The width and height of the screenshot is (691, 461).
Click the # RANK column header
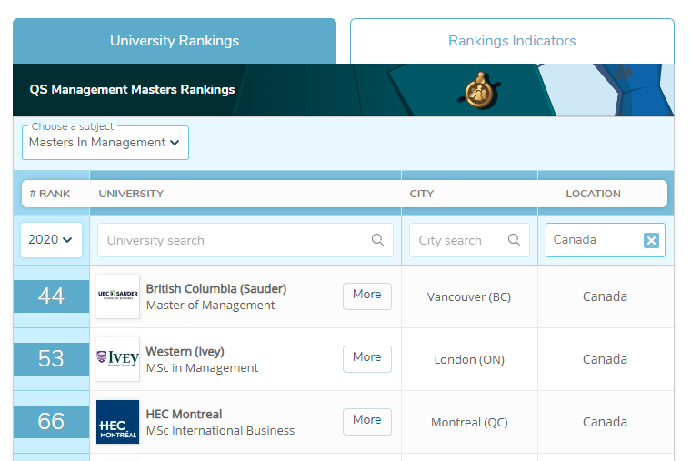pos(50,194)
